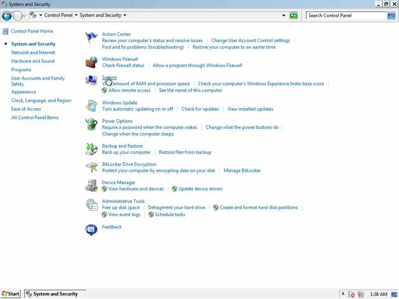
Task: Click the Action Center flag tray icon
Action: (x=351, y=294)
